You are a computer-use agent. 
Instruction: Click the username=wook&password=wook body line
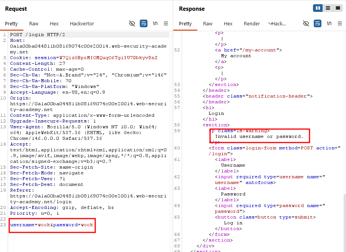51,225
